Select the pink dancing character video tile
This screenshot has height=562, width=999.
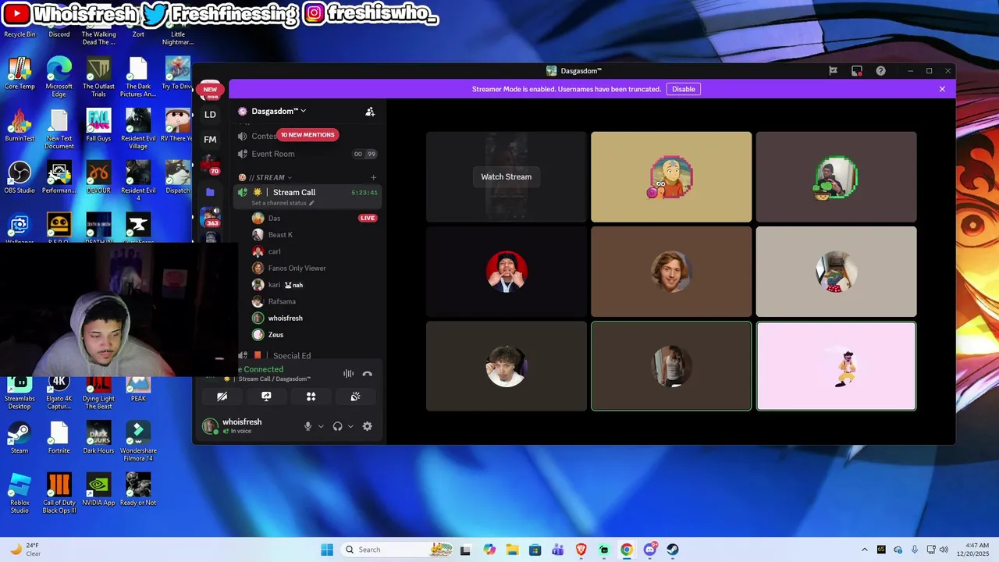836,365
